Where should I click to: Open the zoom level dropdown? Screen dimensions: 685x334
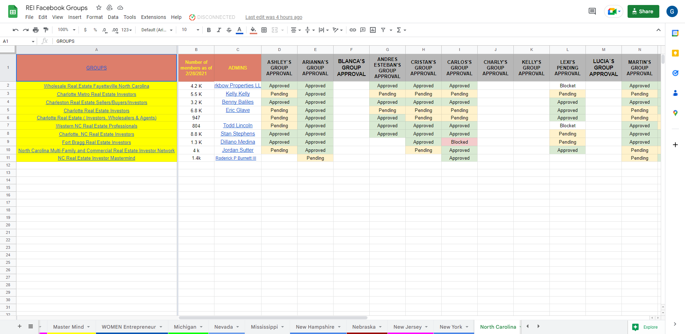(x=67, y=30)
